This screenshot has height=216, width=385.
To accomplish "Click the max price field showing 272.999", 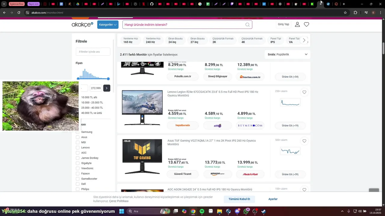I will pos(96,88).
